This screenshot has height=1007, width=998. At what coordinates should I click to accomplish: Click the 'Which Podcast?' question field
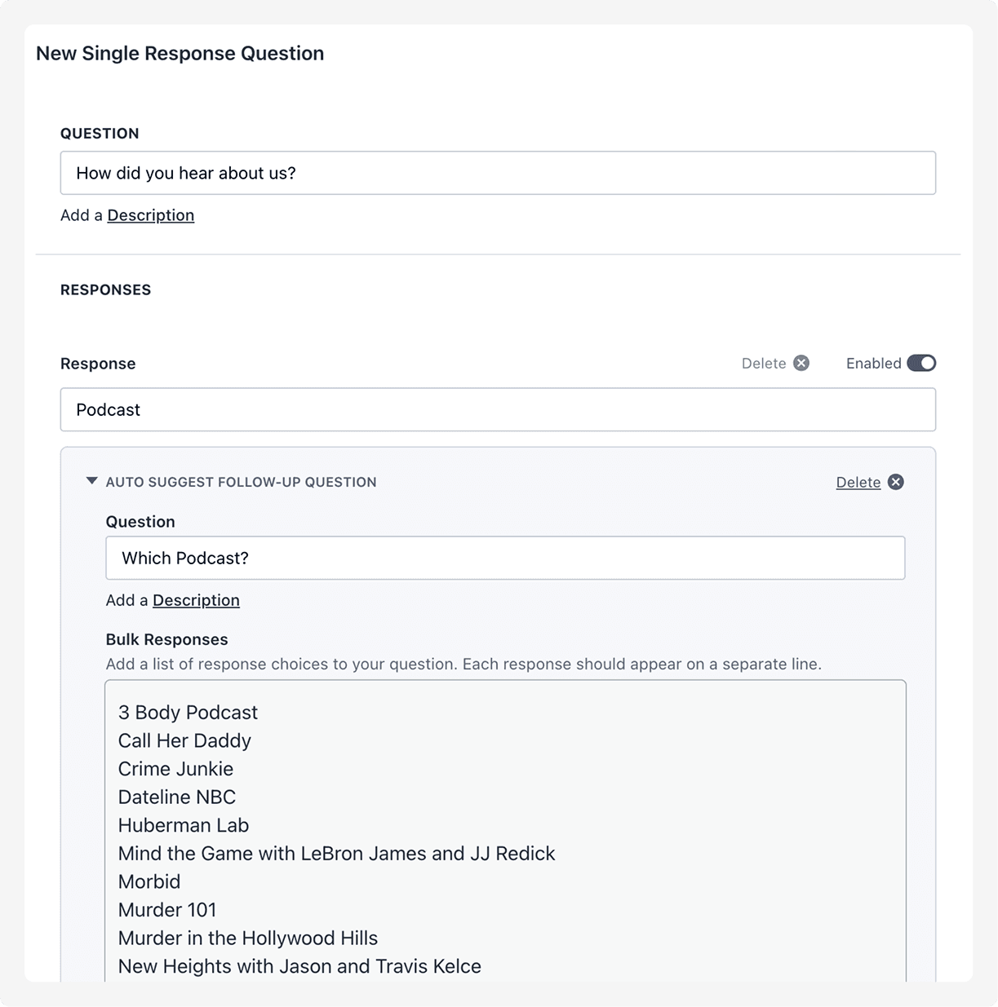tap(505, 558)
